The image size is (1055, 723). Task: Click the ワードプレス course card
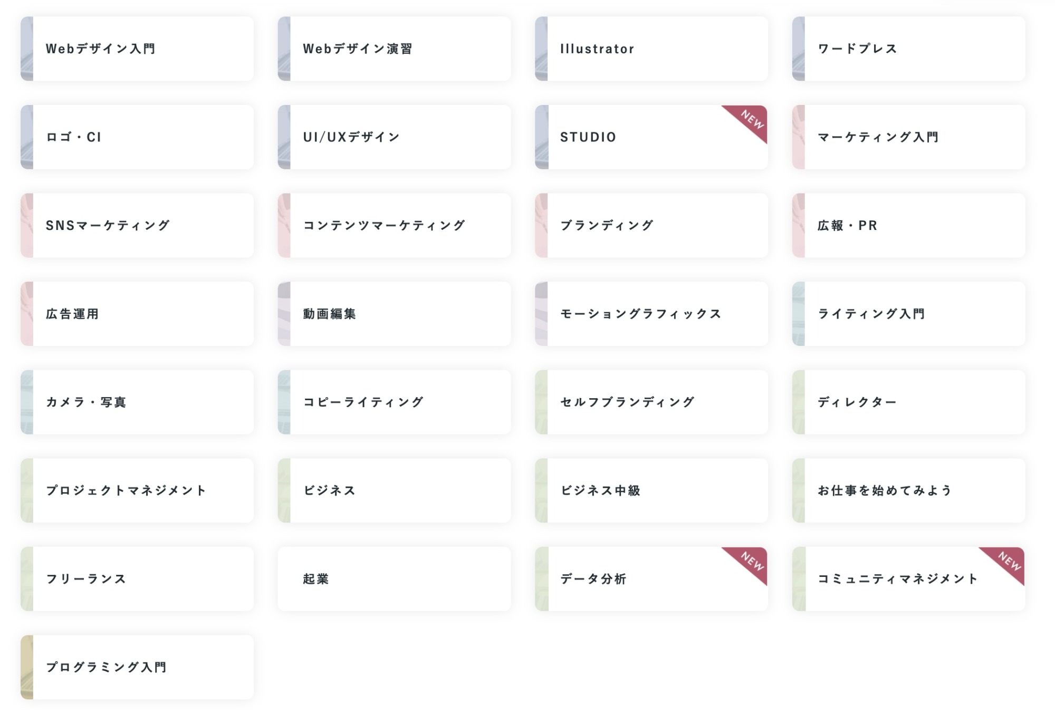(x=909, y=49)
